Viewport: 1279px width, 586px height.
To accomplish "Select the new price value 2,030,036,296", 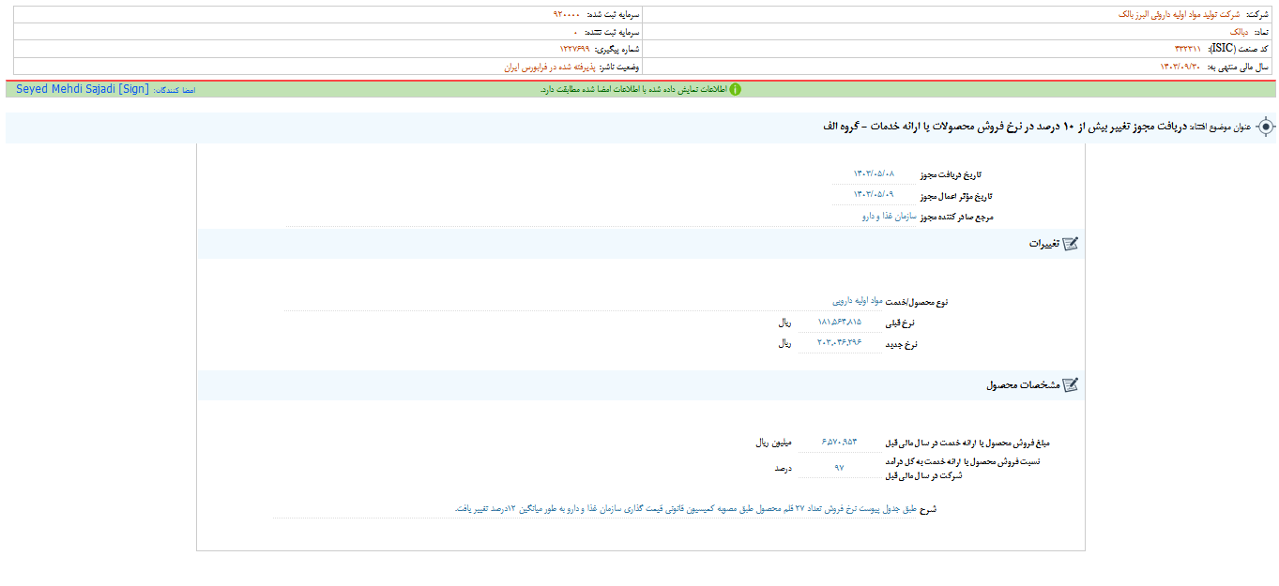I will click(840, 343).
